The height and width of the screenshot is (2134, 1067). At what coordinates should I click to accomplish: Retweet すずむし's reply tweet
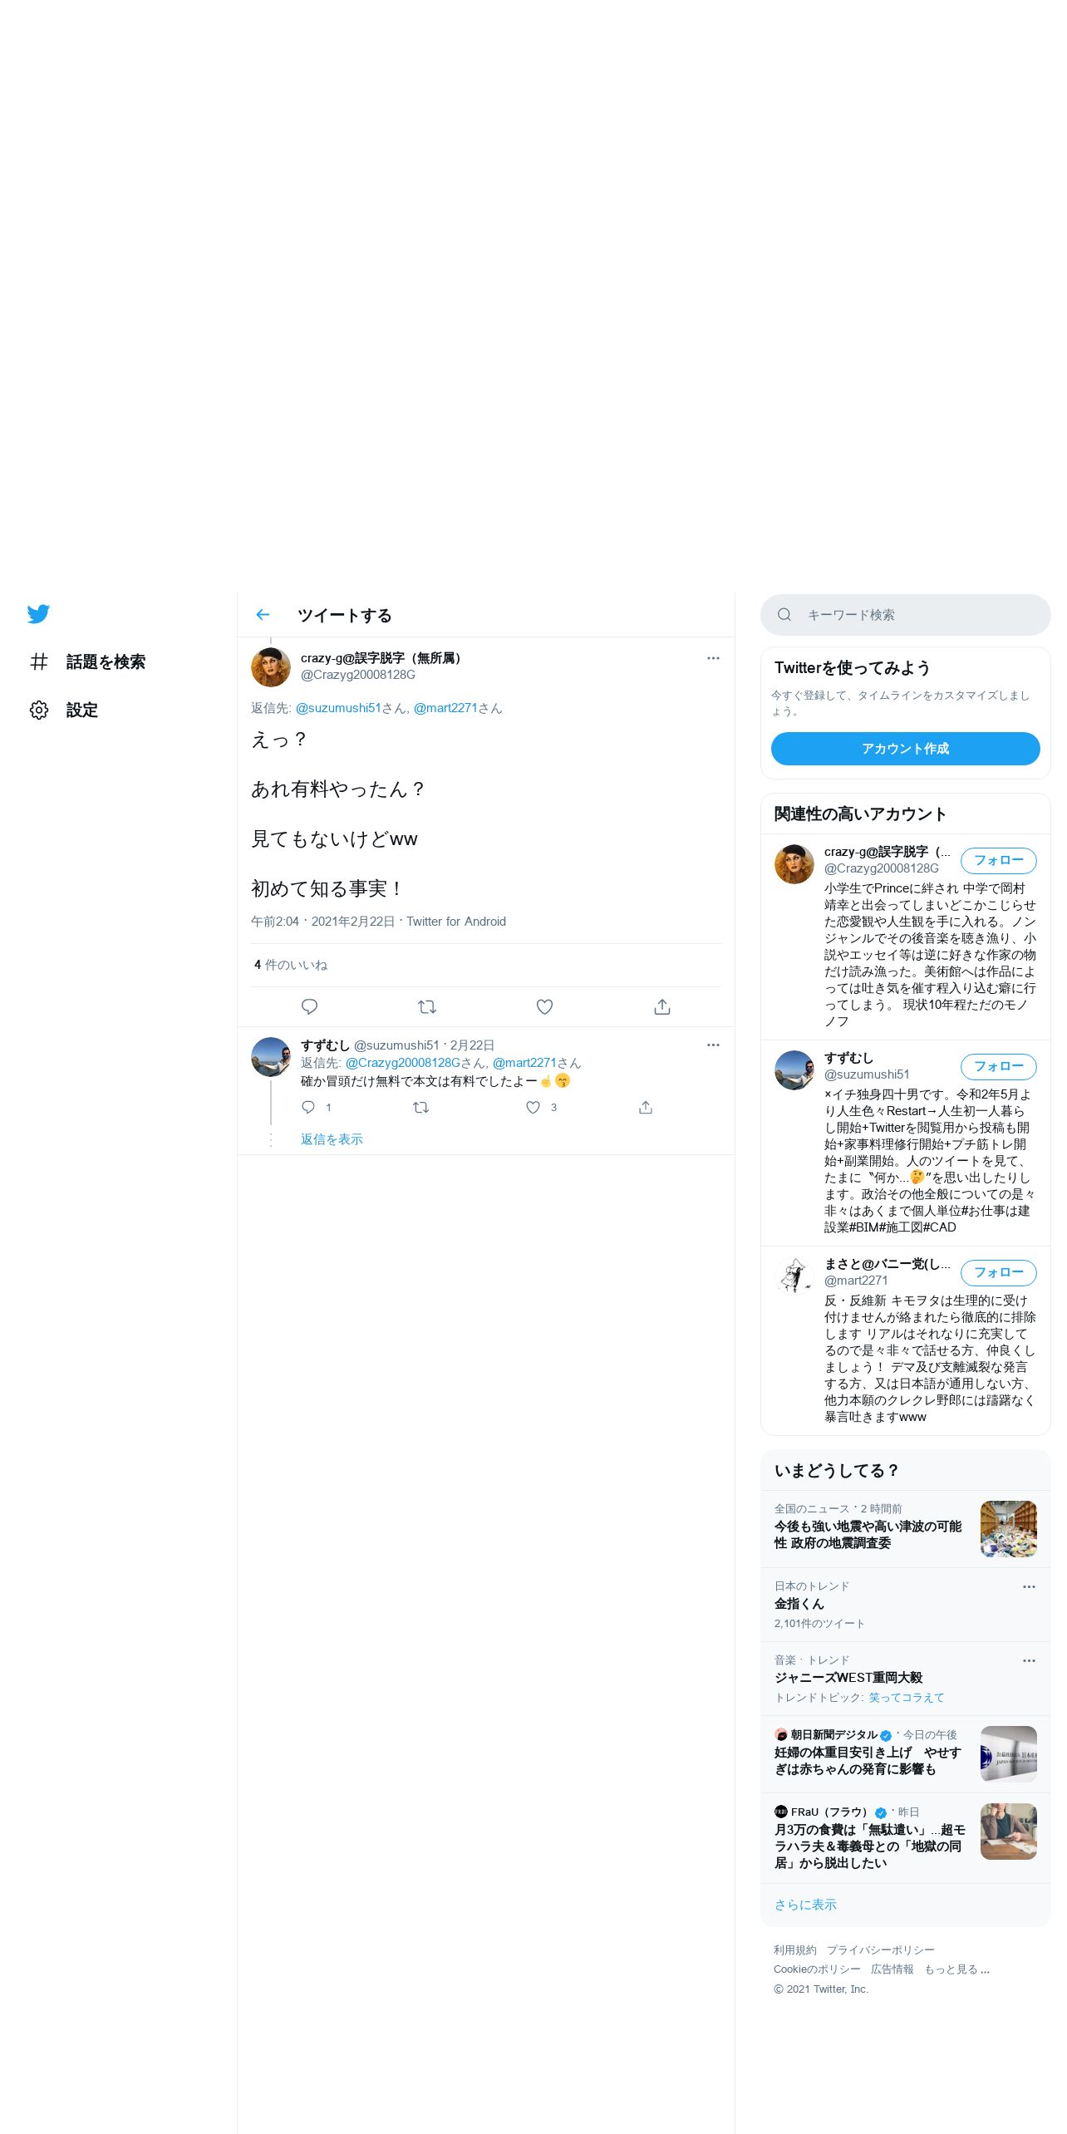click(421, 1107)
